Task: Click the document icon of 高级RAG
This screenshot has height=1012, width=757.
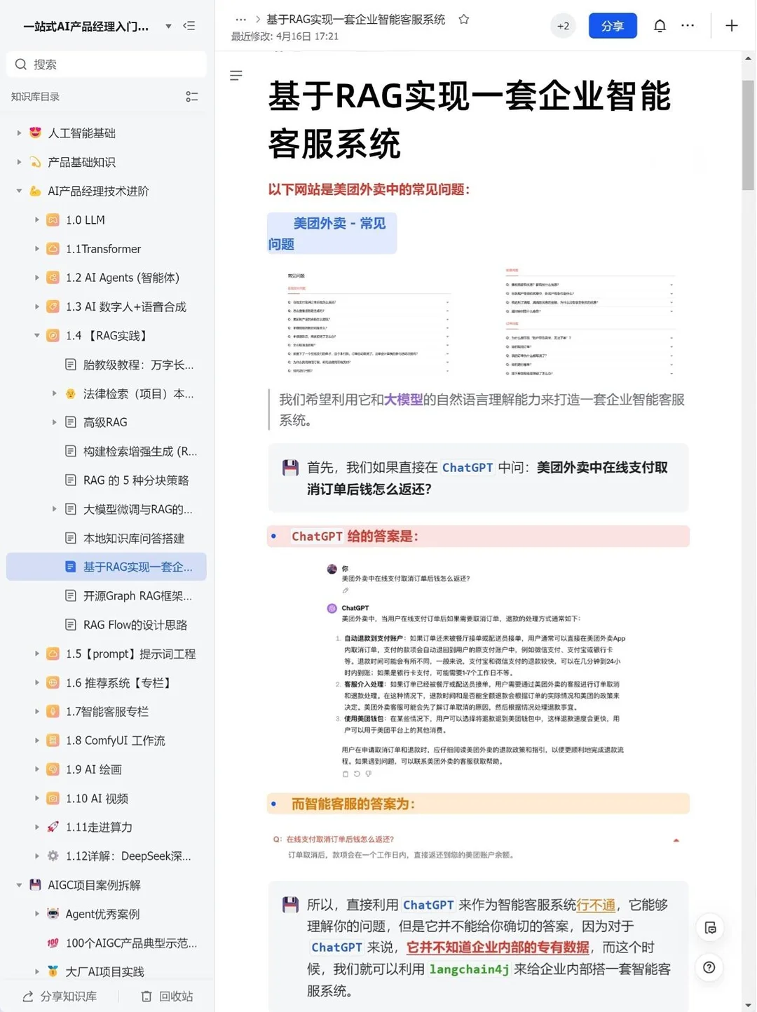Action: point(70,422)
